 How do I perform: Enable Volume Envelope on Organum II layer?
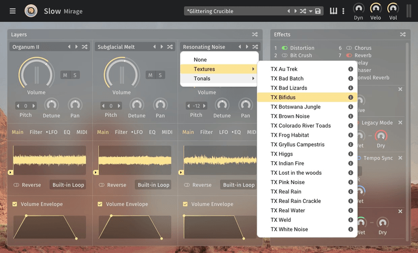[x=15, y=204]
